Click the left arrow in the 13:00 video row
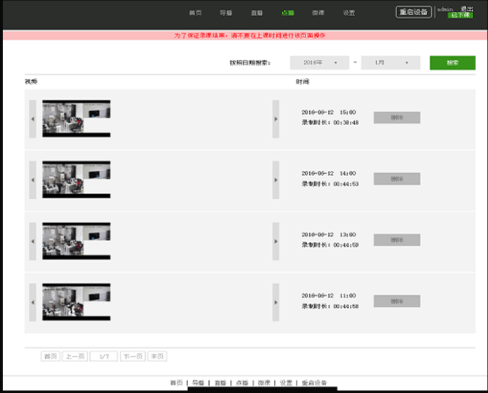The height and width of the screenshot is (393, 488). tap(32, 241)
